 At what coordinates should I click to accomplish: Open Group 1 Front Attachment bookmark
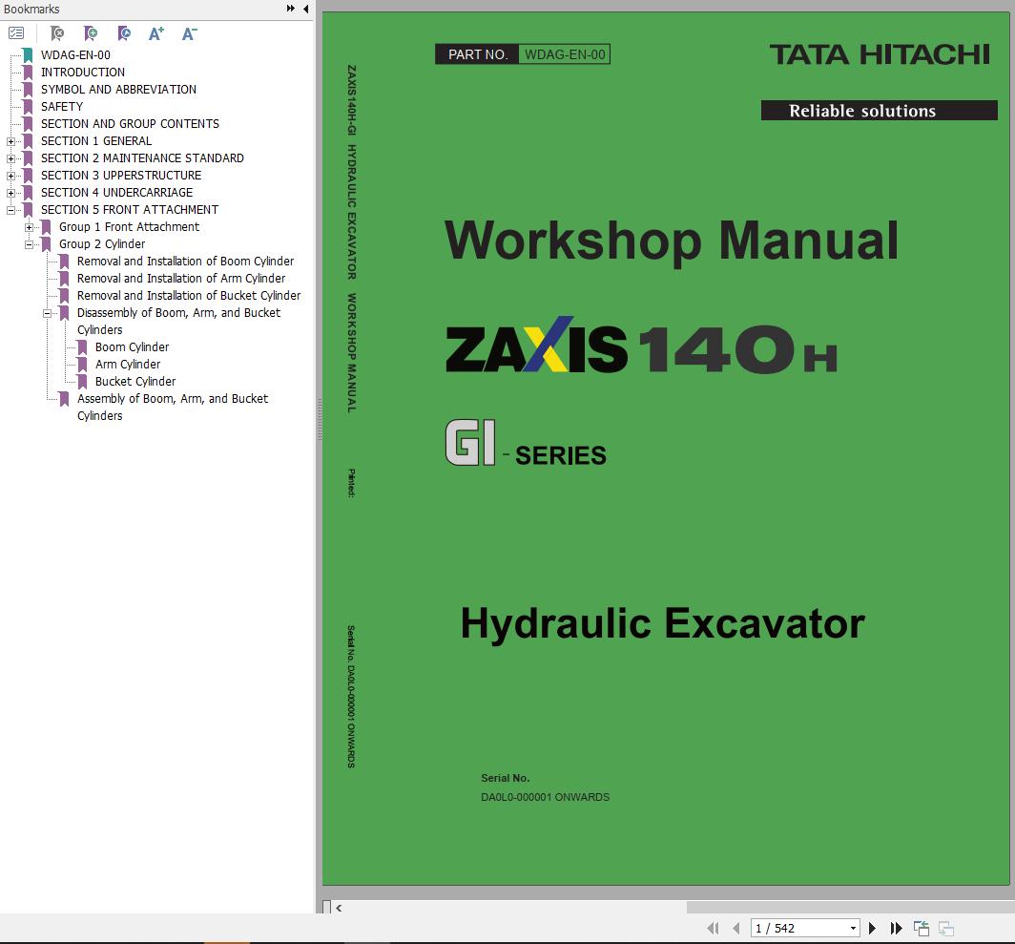pos(130,227)
